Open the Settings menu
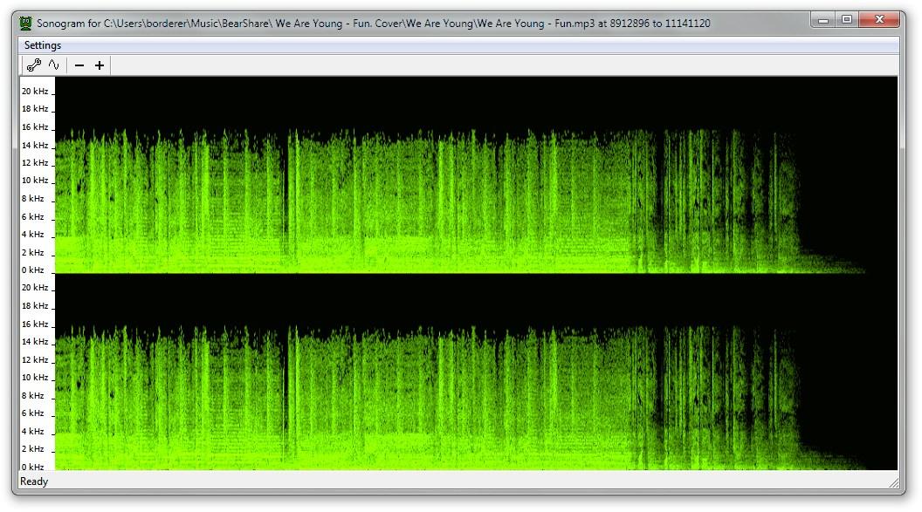This screenshot has height=512, width=922. tap(42, 45)
